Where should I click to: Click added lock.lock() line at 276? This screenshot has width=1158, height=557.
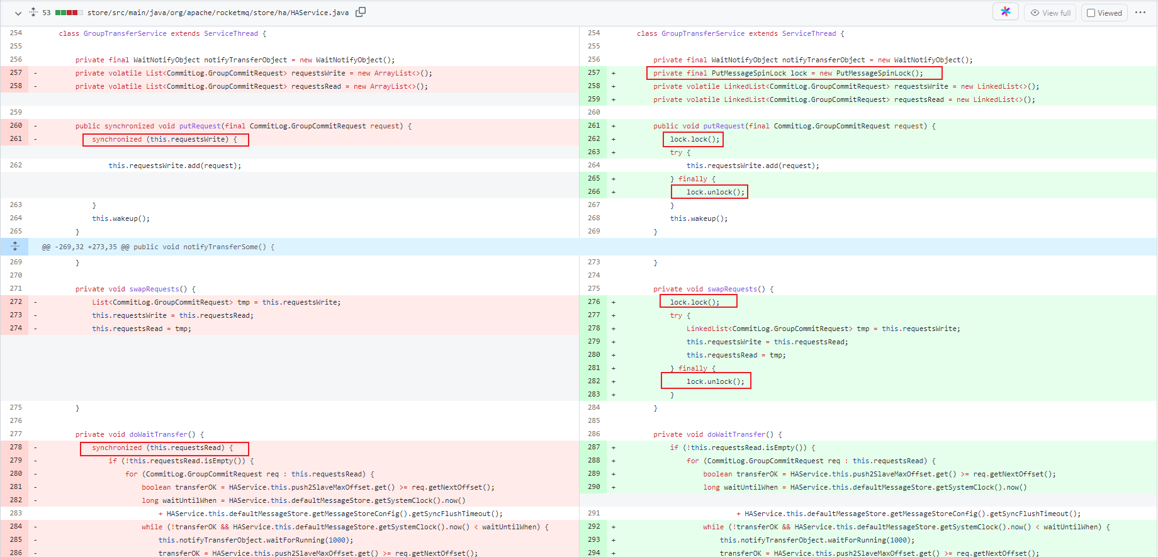tap(695, 302)
